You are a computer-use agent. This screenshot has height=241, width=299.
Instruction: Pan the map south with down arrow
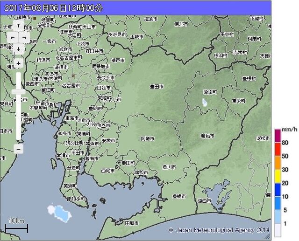(x=19, y=49)
